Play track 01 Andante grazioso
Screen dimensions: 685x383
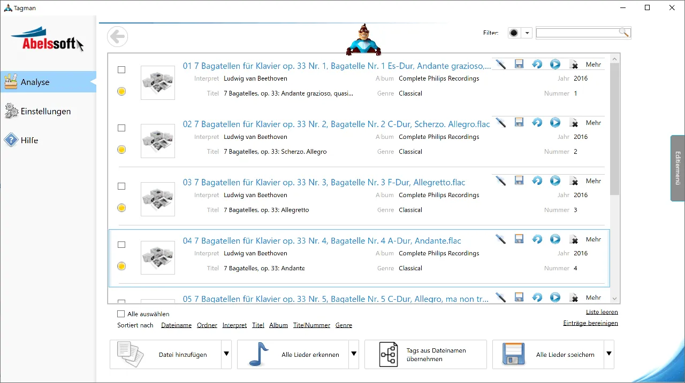click(555, 64)
